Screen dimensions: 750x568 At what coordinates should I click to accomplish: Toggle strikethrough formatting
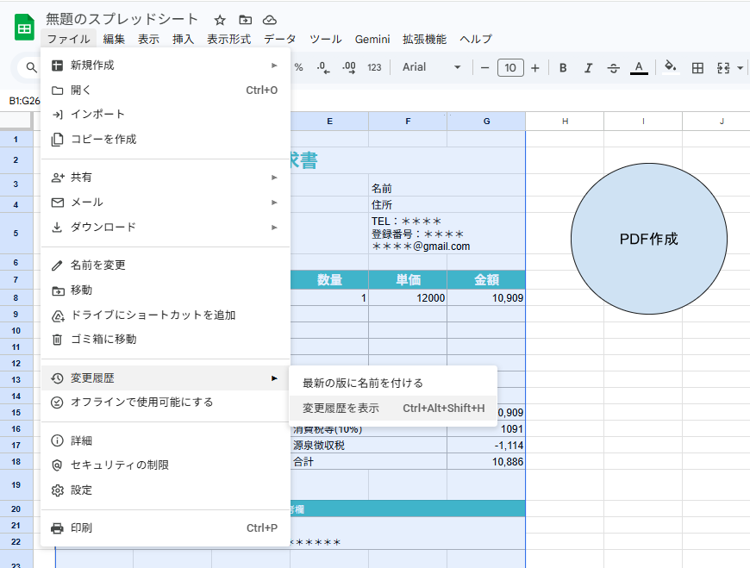[x=613, y=68]
